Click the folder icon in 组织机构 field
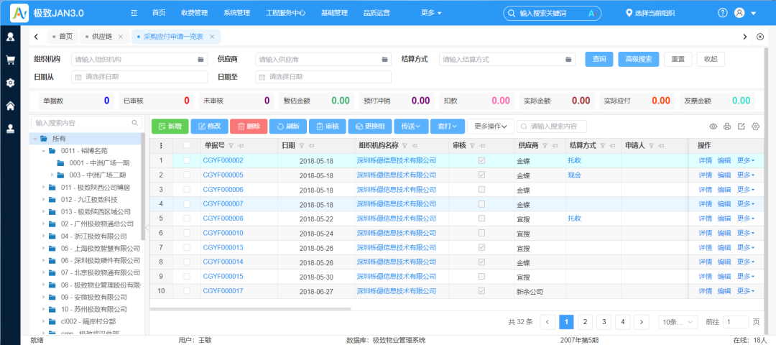This screenshot has width=776, height=345. pyautogui.click(x=201, y=60)
